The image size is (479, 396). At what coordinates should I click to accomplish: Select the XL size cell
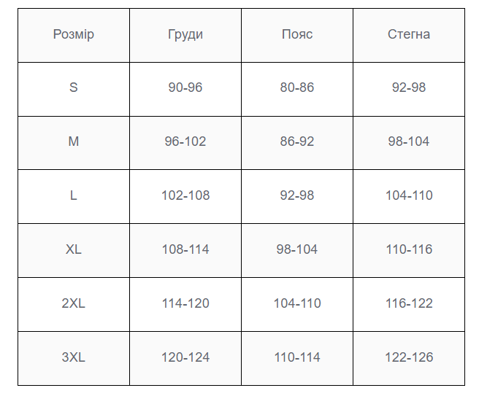tap(74, 251)
